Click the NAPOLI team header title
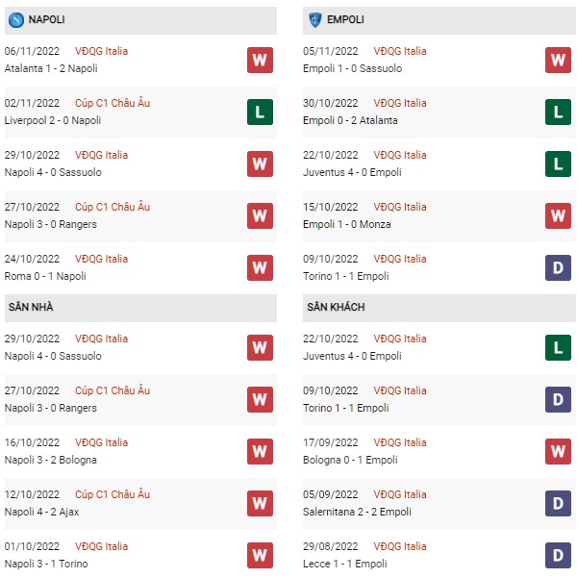Image resolution: width=577 pixels, height=578 pixels. (47, 20)
